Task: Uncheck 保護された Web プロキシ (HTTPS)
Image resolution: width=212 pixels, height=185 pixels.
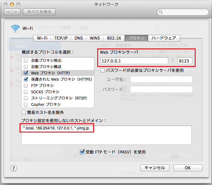Action: 26,79
